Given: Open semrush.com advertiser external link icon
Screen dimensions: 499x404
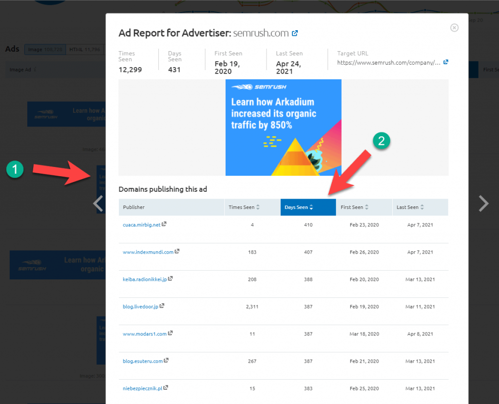Looking at the screenshot, I should (x=295, y=33).
